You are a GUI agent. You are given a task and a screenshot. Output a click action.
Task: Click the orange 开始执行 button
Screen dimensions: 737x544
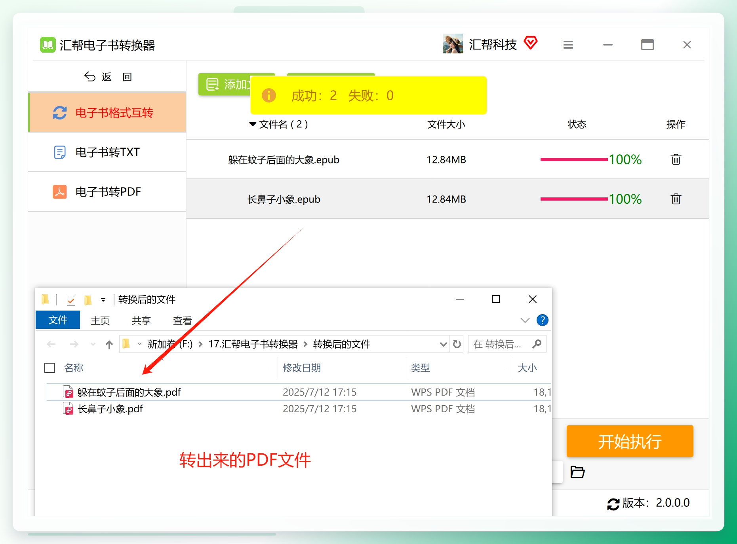(x=630, y=442)
